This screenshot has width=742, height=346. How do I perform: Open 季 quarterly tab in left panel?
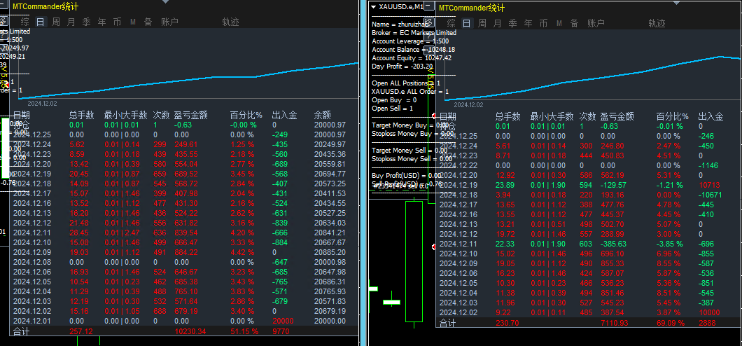coord(86,22)
